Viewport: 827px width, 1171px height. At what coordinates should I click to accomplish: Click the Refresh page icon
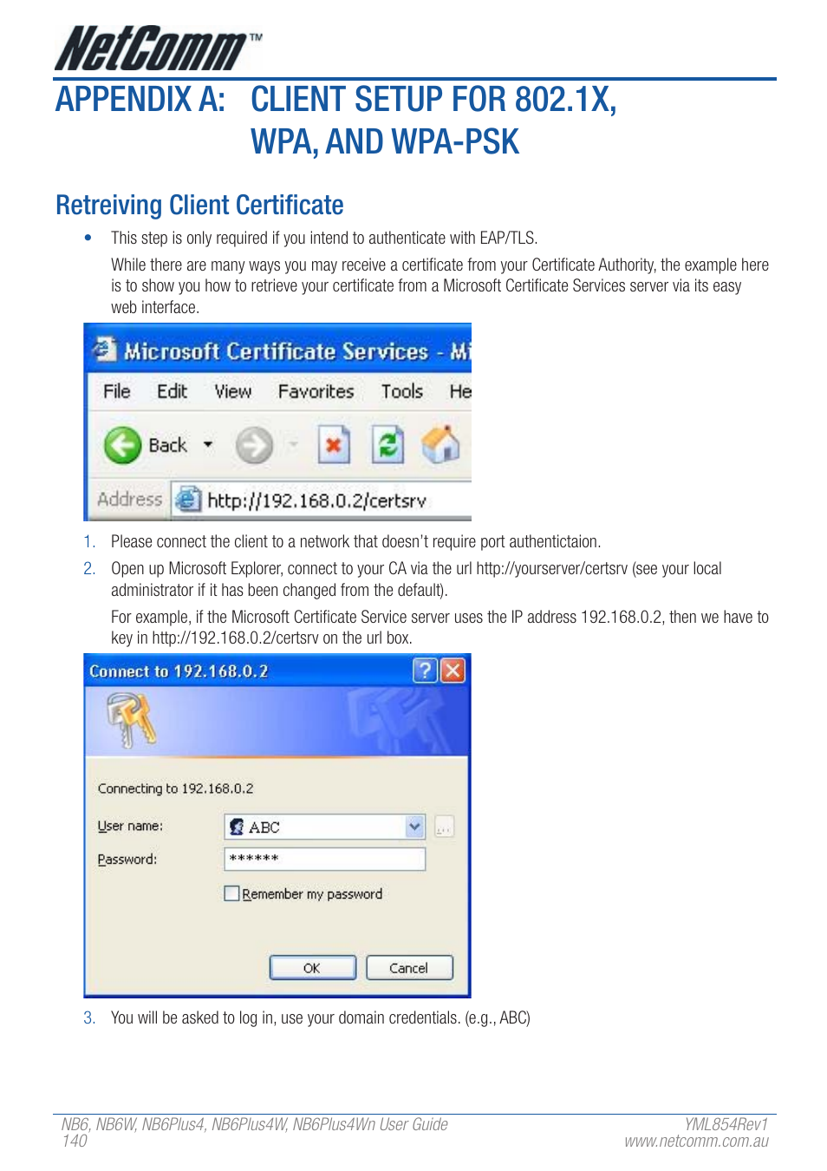(387, 446)
